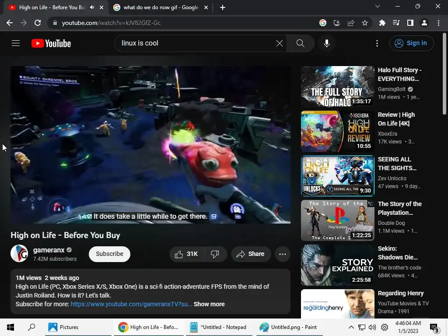Click the Share button

point(251,254)
